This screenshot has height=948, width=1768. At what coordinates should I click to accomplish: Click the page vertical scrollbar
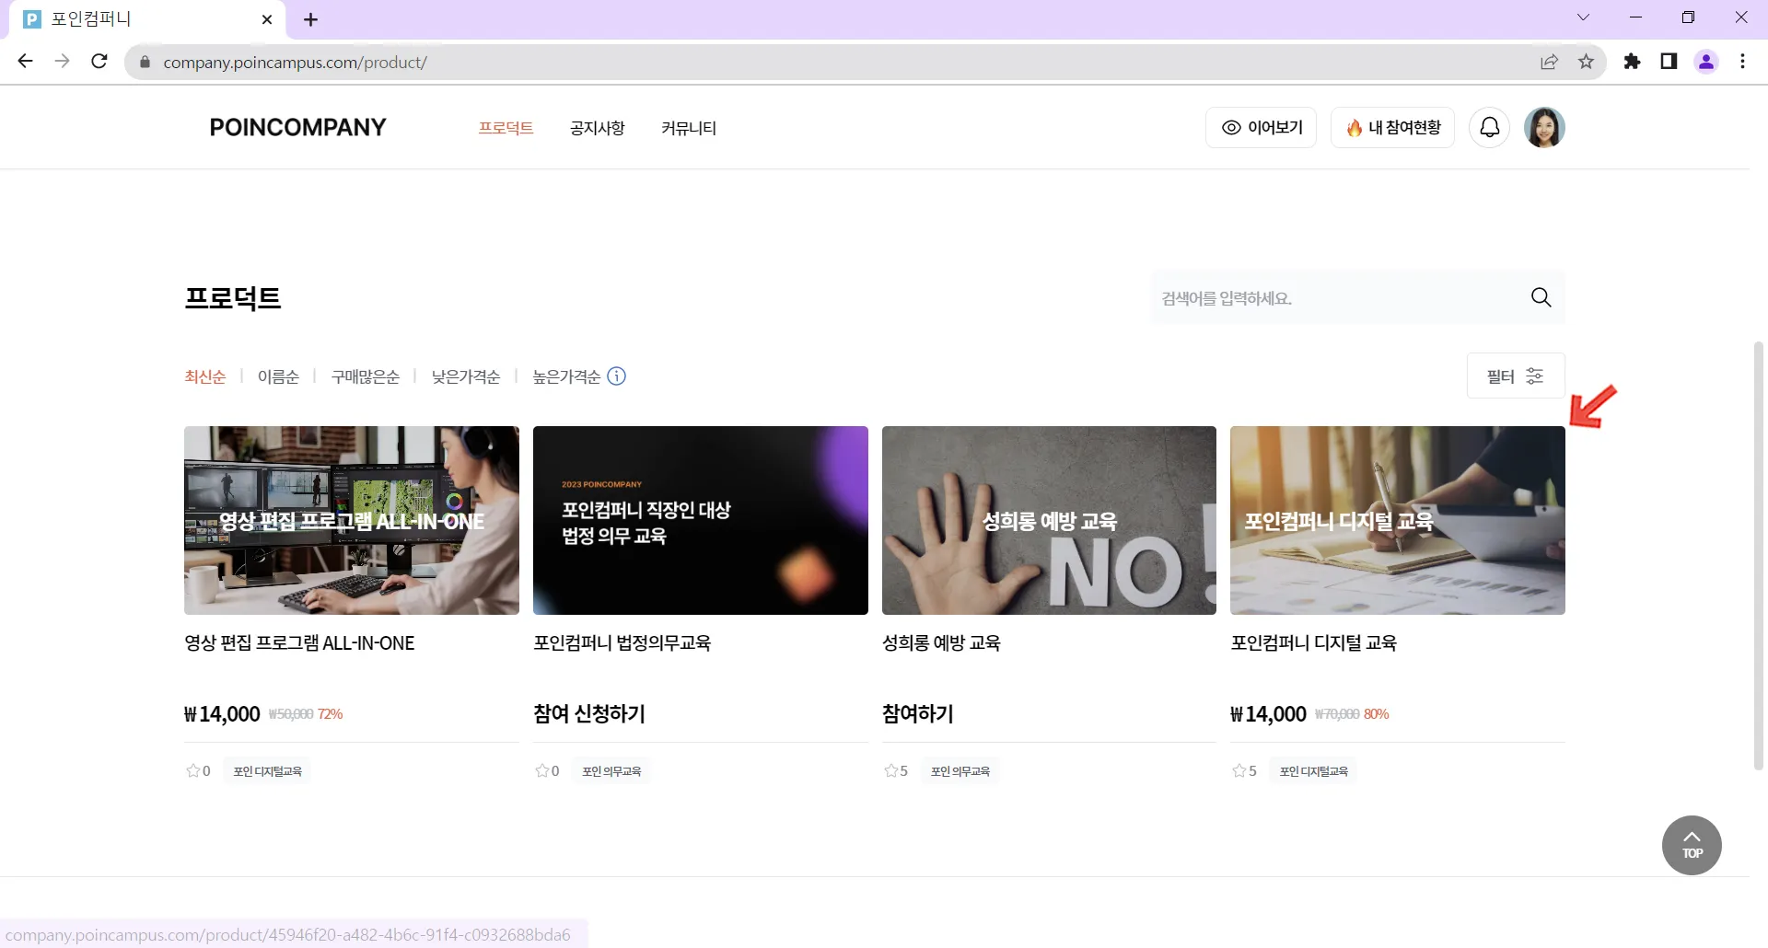(x=1759, y=556)
